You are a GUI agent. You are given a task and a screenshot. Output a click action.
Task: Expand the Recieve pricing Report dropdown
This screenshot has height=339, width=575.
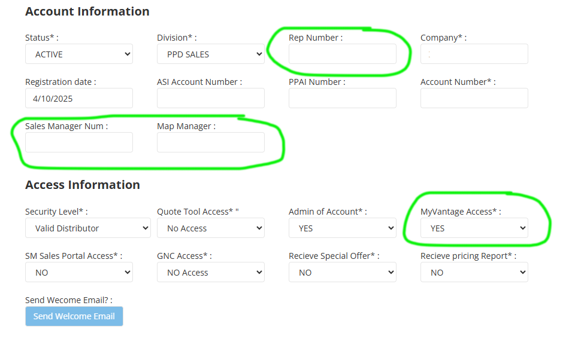pyautogui.click(x=474, y=272)
